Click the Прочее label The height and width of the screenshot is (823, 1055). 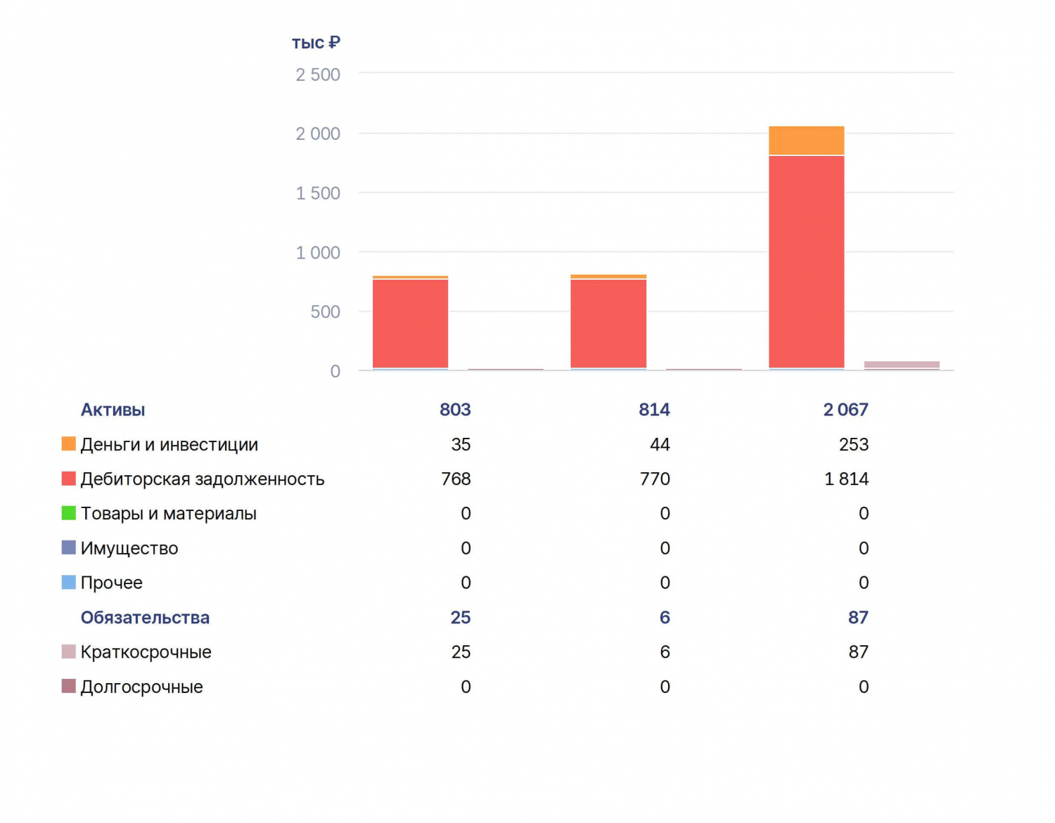pyautogui.click(x=111, y=583)
